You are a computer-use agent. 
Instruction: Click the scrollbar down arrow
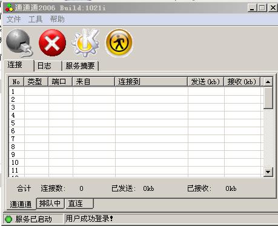268,172
